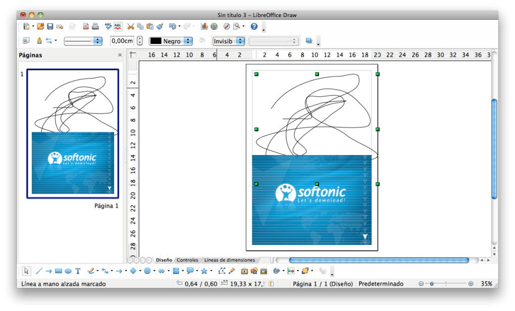This screenshot has height=311, width=515.
Task: Toggle edit points mode
Action: pos(222,271)
